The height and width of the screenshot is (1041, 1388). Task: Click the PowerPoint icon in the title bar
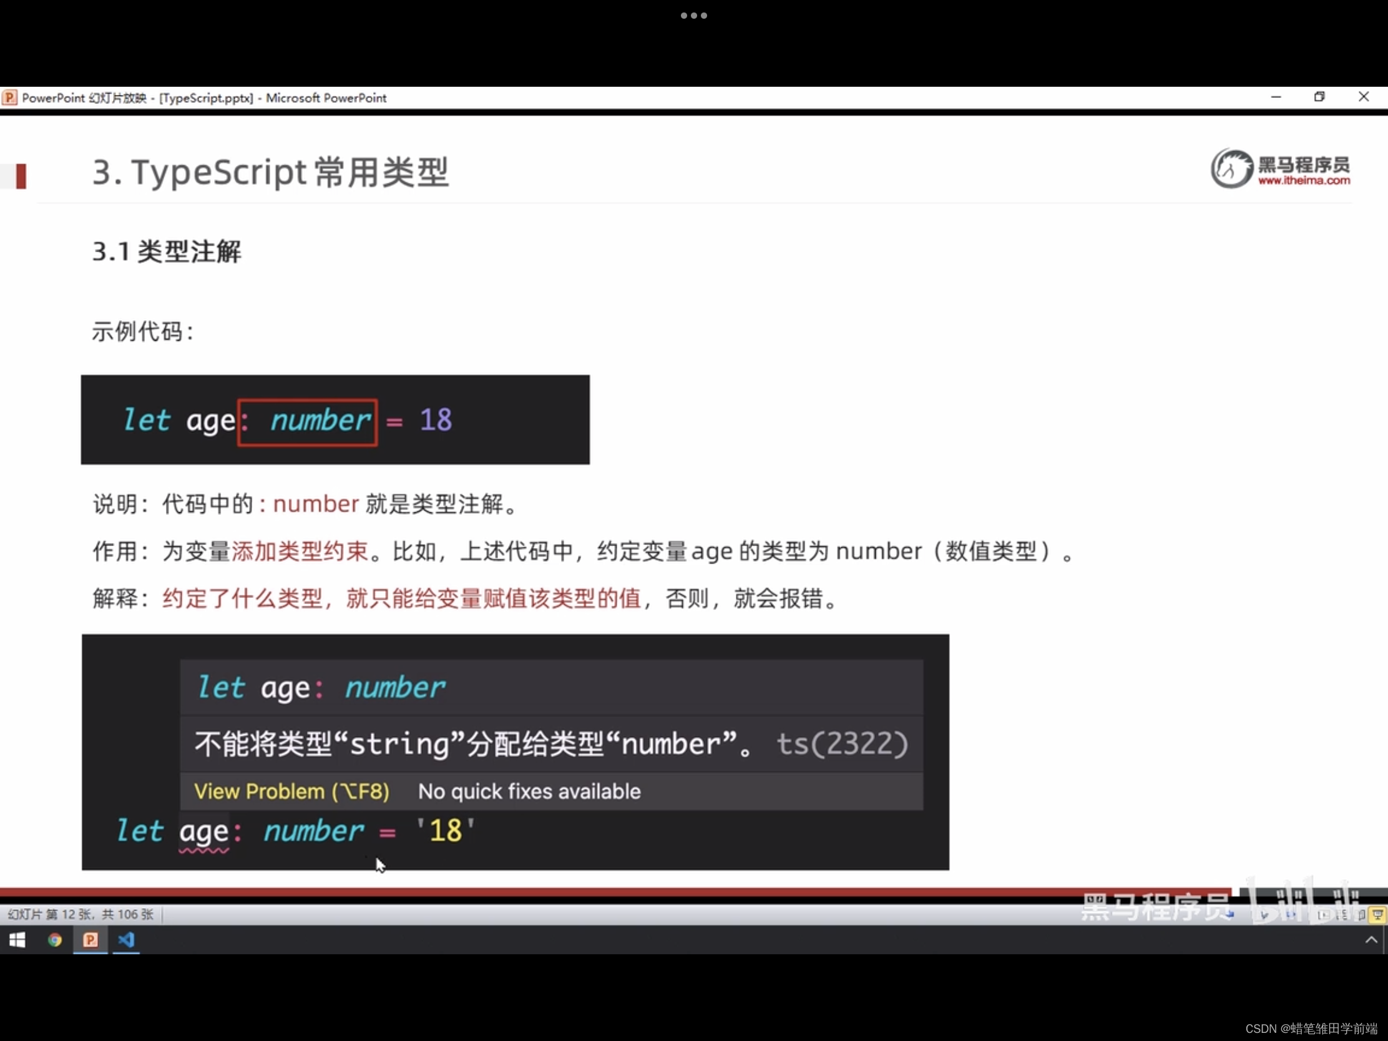[9, 97]
